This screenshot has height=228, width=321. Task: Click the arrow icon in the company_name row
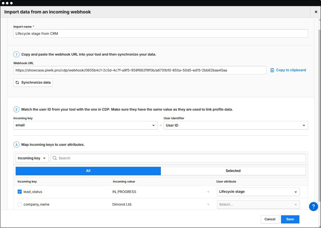(x=208, y=205)
